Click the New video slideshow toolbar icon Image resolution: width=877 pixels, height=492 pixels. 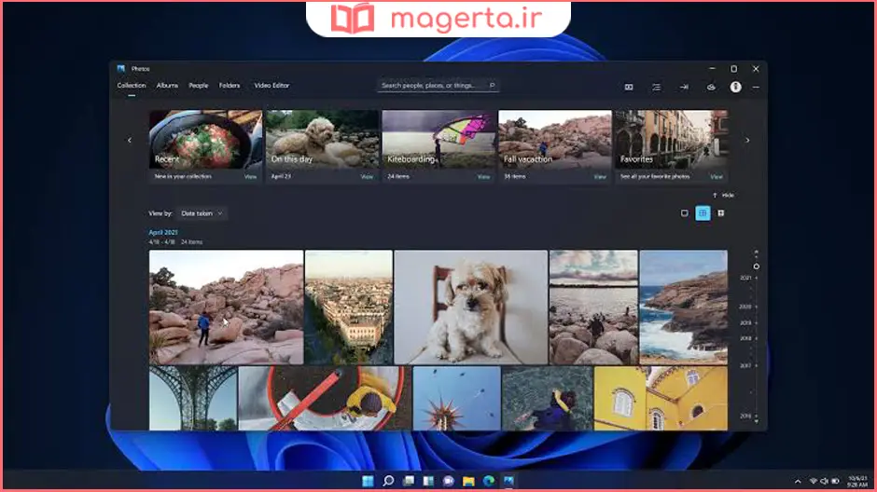629,87
